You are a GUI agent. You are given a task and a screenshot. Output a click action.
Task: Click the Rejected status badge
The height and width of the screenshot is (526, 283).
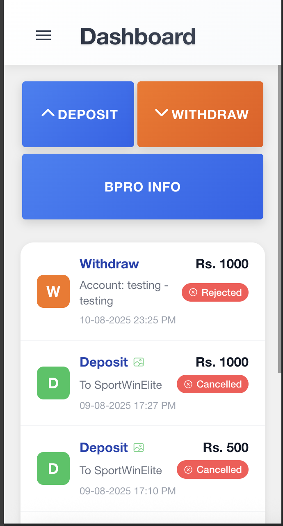click(x=215, y=292)
